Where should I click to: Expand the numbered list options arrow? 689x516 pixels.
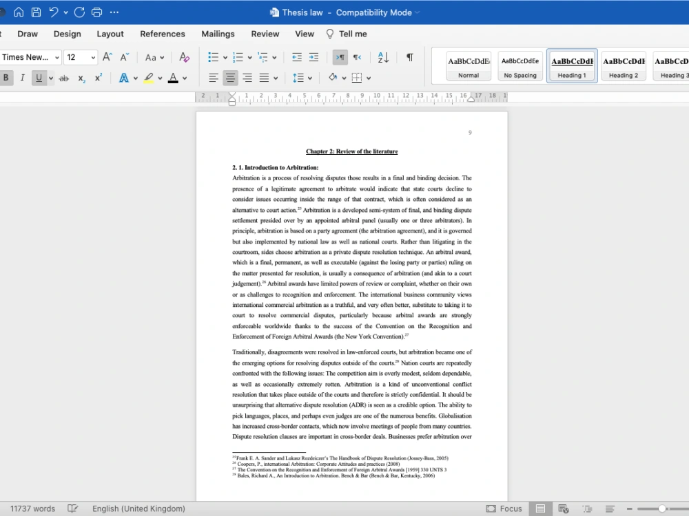pos(249,58)
